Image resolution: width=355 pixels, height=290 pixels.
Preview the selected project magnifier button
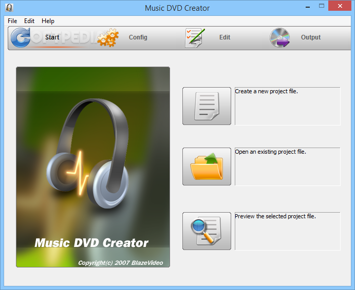click(207, 231)
